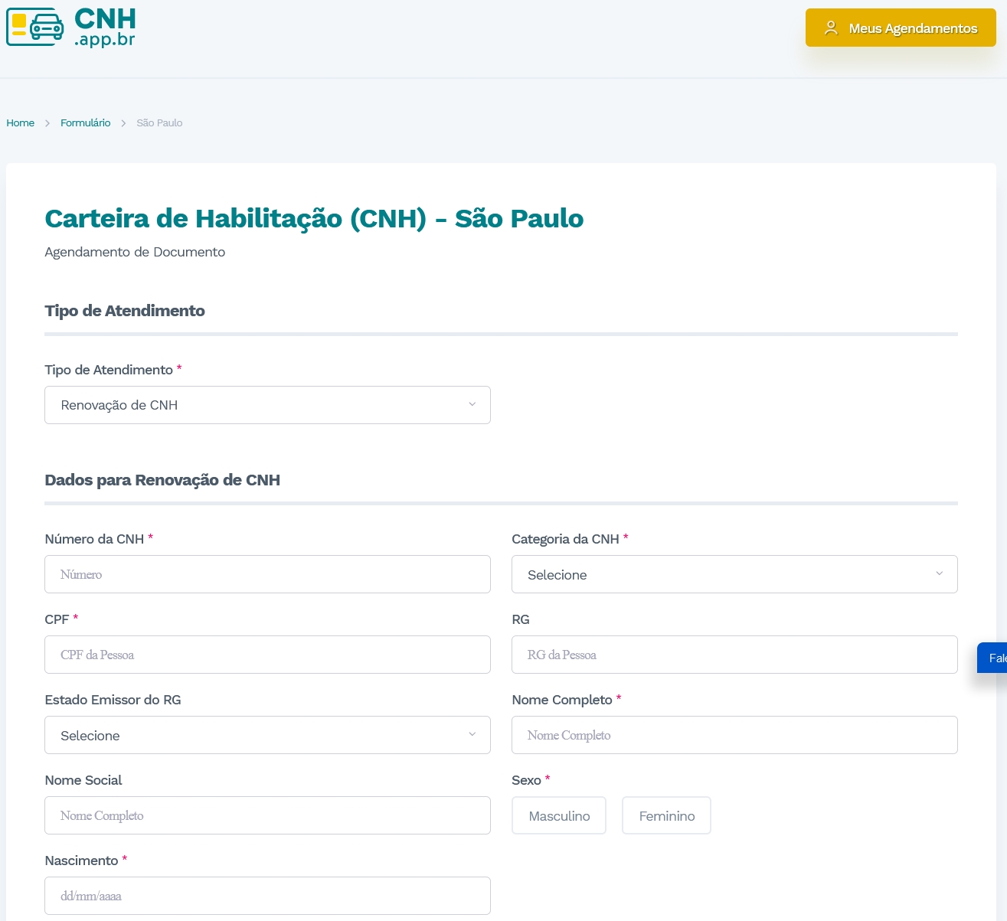The image size is (1007, 921).
Task: Open the blue Fale chat tab
Action: coord(992,658)
